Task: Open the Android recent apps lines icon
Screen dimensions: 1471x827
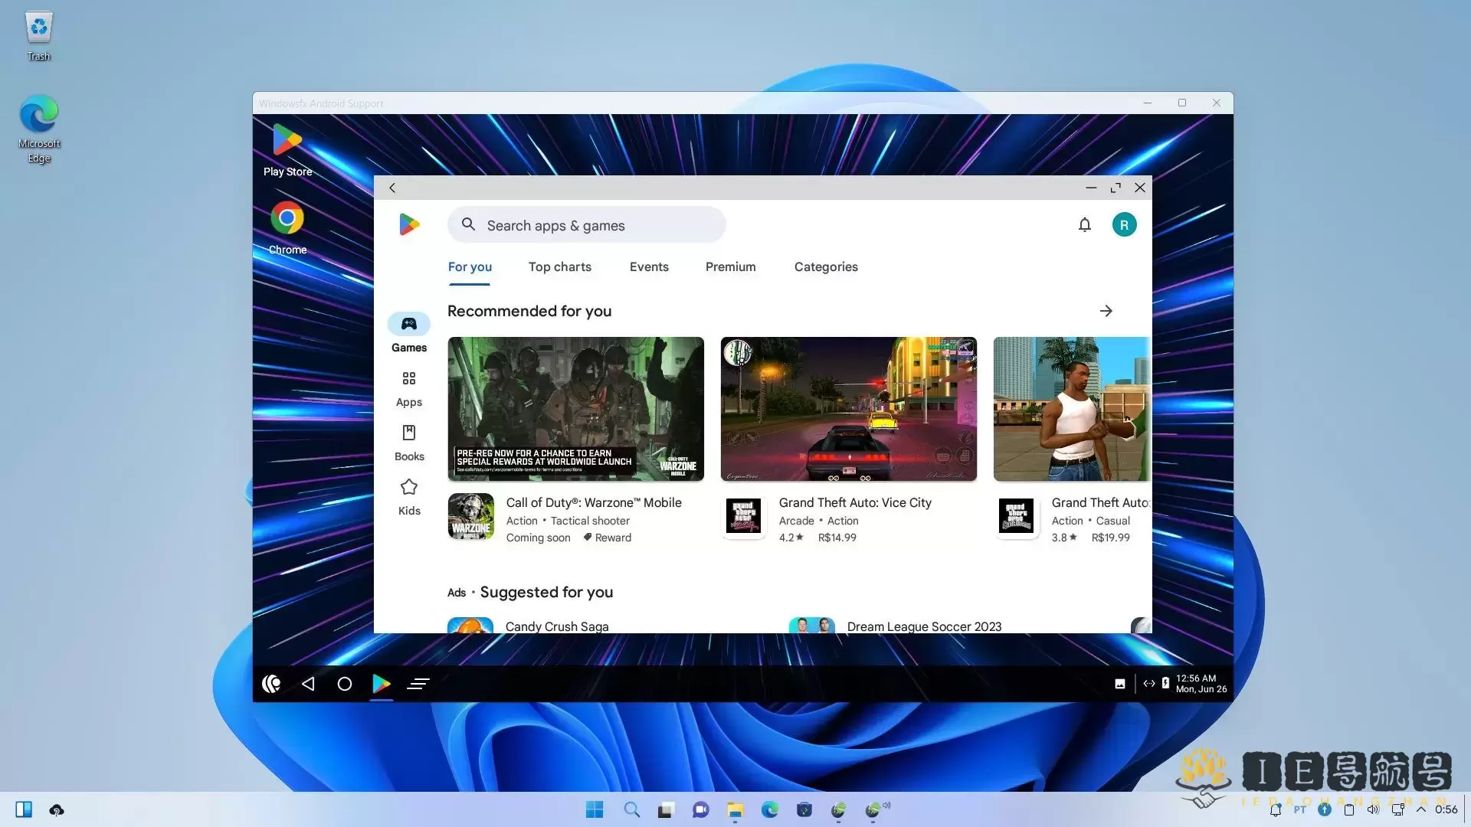Action: coord(418,684)
